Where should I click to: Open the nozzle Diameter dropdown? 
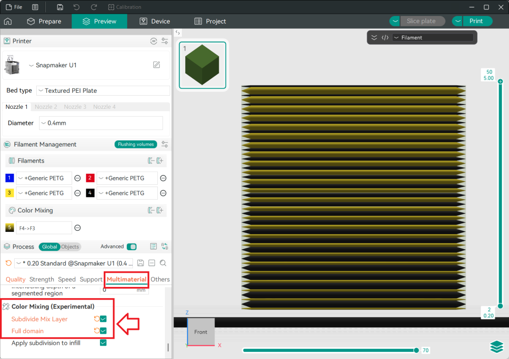coord(101,123)
